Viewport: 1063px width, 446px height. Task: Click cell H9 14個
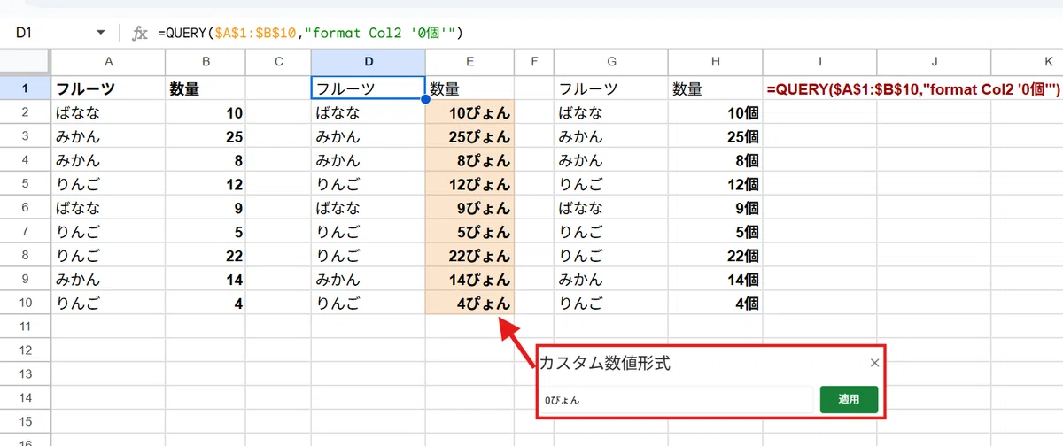716,280
